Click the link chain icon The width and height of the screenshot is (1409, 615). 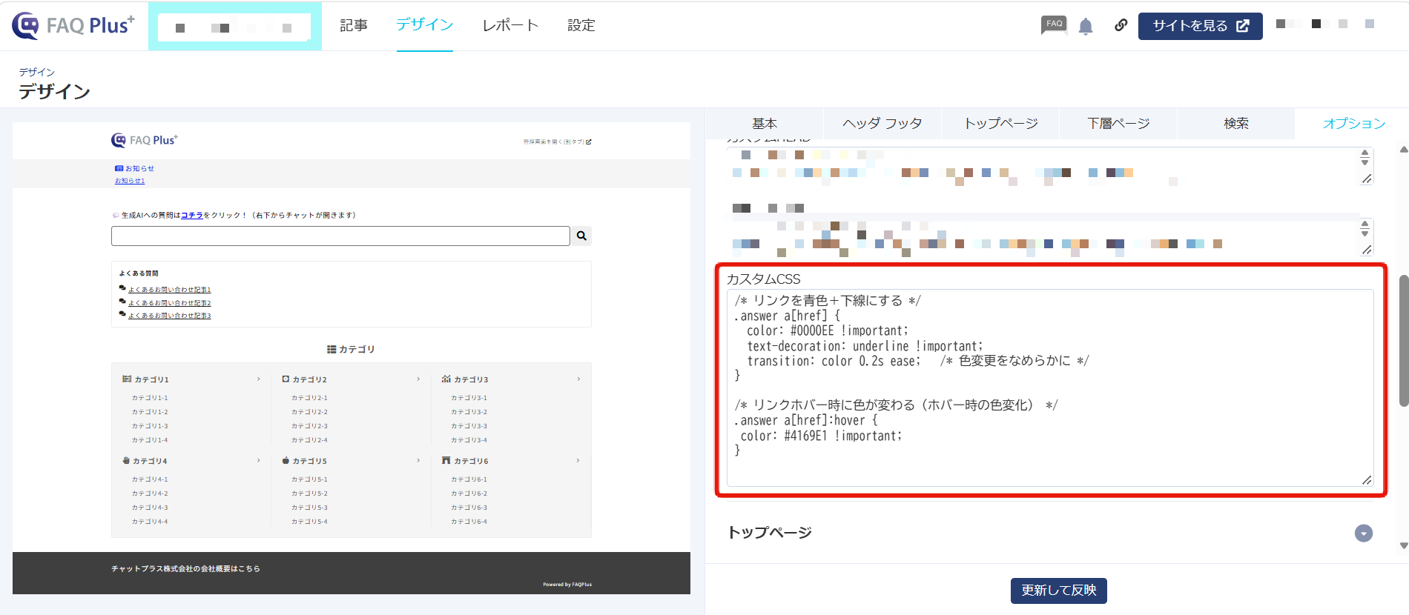click(x=1121, y=25)
